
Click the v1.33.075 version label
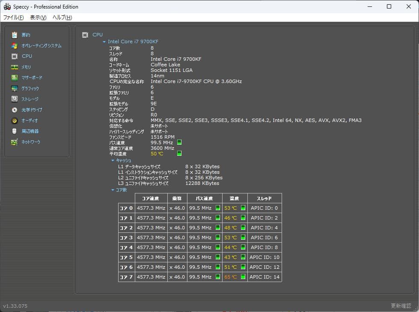pyautogui.click(x=15, y=306)
